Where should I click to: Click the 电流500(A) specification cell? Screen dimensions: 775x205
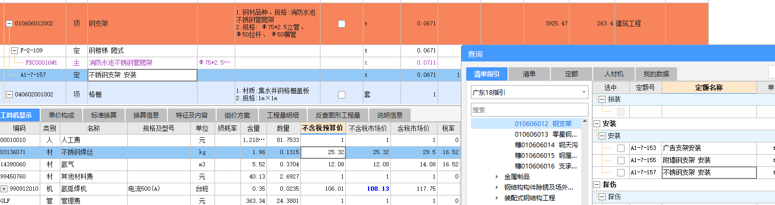pyautogui.click(x=159, y=189)
